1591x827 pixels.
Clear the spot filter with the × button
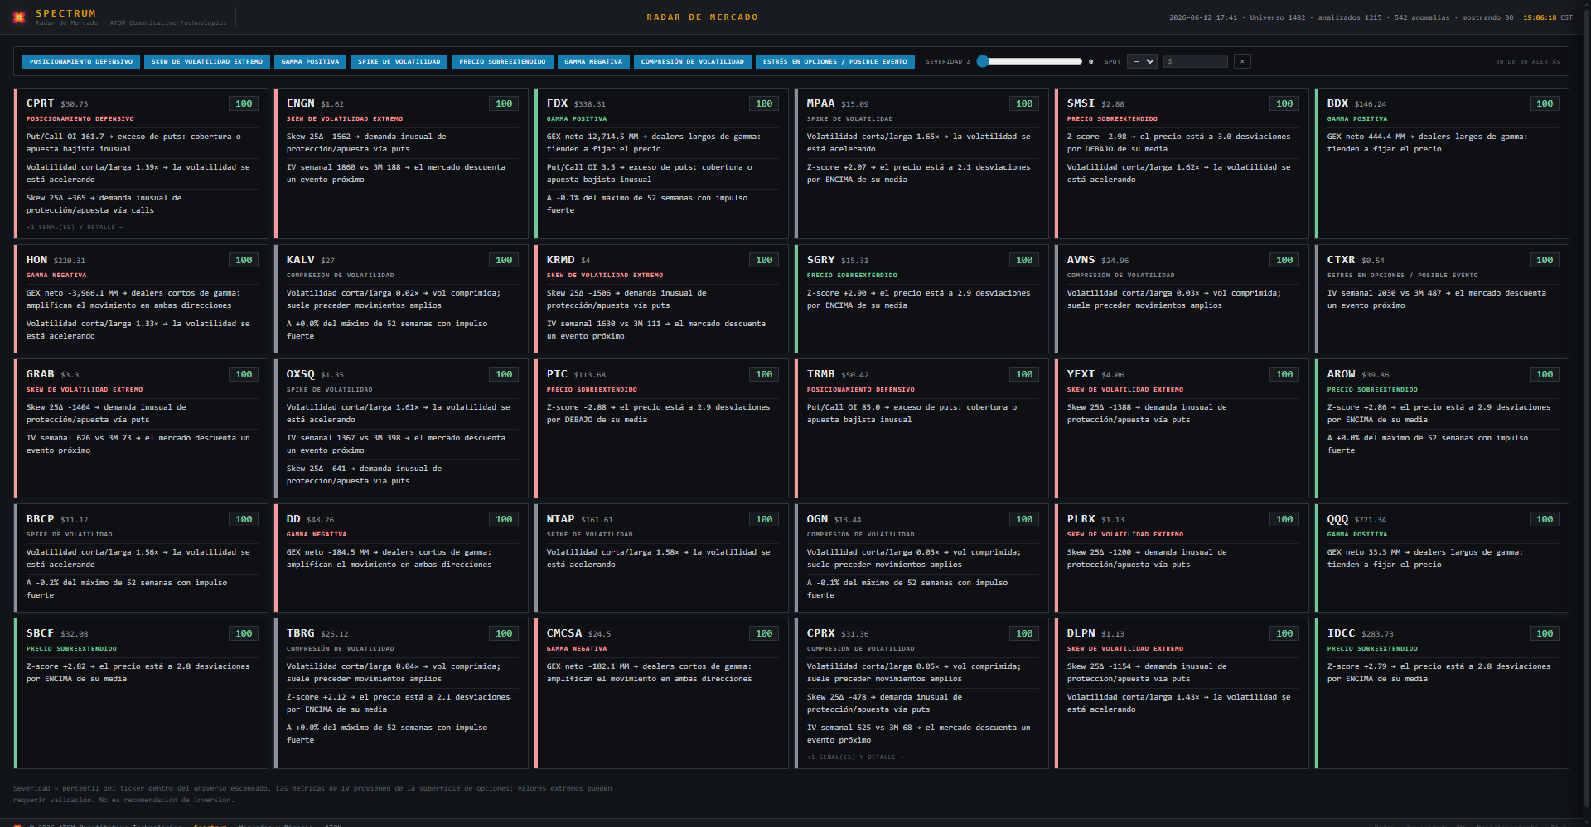pyautogui.click(x=1242, y=61)
